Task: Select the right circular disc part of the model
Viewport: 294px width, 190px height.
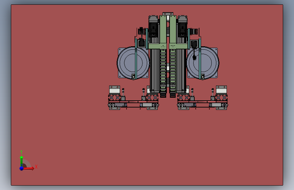Action: [x=203, y=63]
